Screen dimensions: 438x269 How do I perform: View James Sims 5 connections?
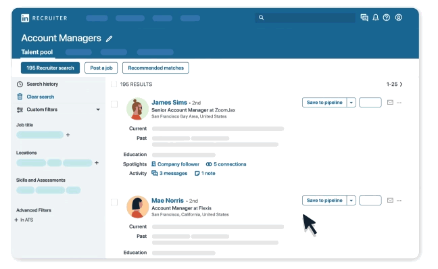226,164
